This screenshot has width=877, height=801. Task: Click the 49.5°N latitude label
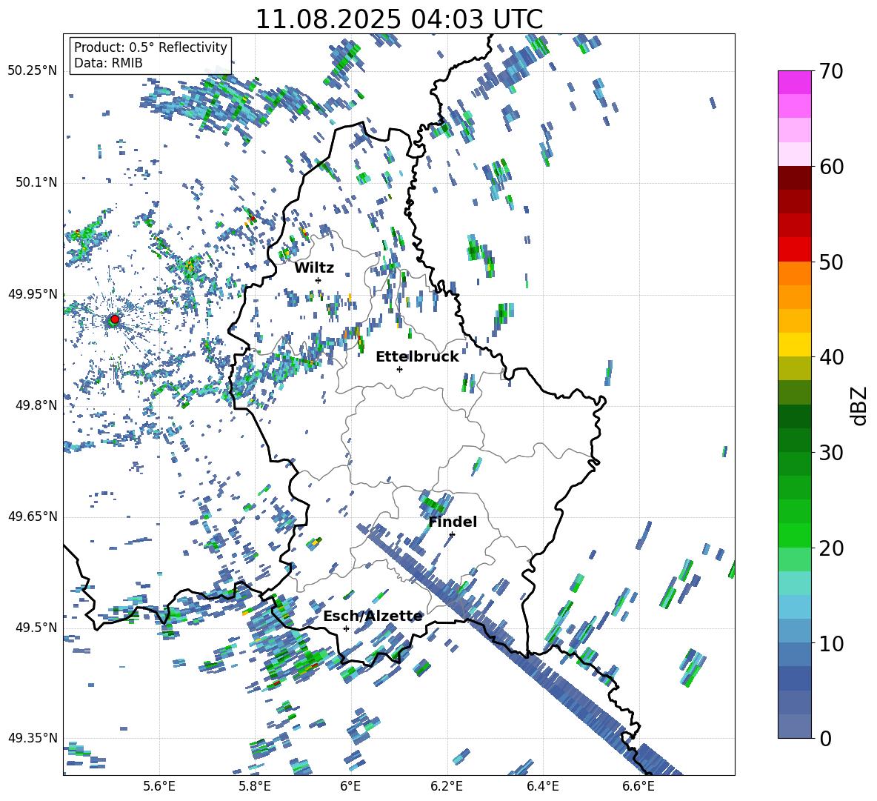click(36, 628)
